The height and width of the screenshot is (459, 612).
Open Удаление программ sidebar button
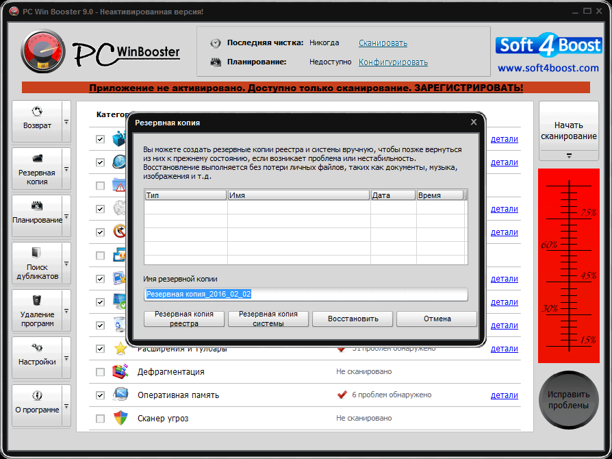tap(37, 310)
